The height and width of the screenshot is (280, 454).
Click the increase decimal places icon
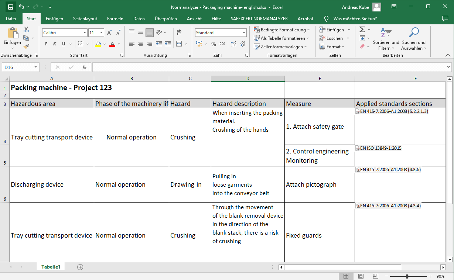pyautogui.click(x=233, y=44)
